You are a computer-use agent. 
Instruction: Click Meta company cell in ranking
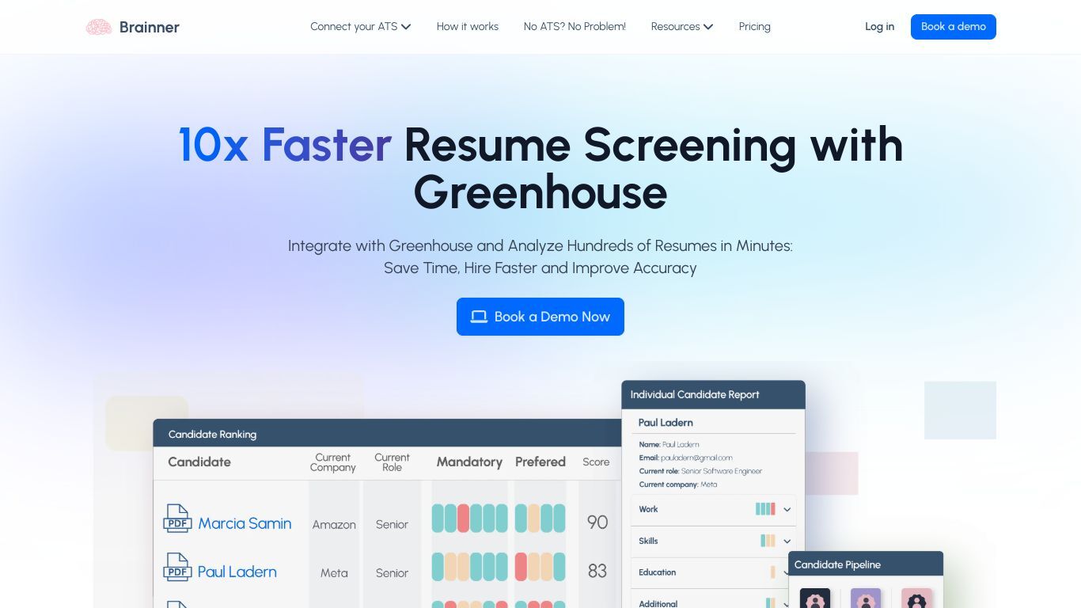[334, 572]
